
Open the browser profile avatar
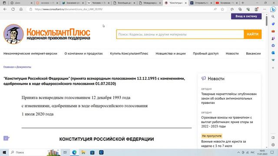(256, 9)
